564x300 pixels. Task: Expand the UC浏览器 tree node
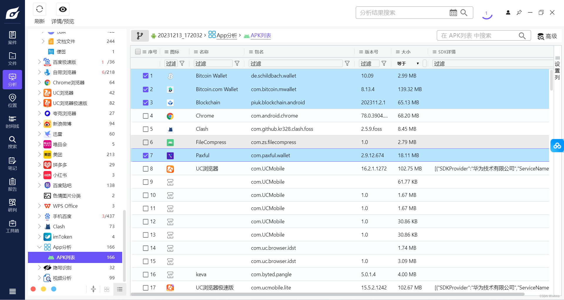39,93
